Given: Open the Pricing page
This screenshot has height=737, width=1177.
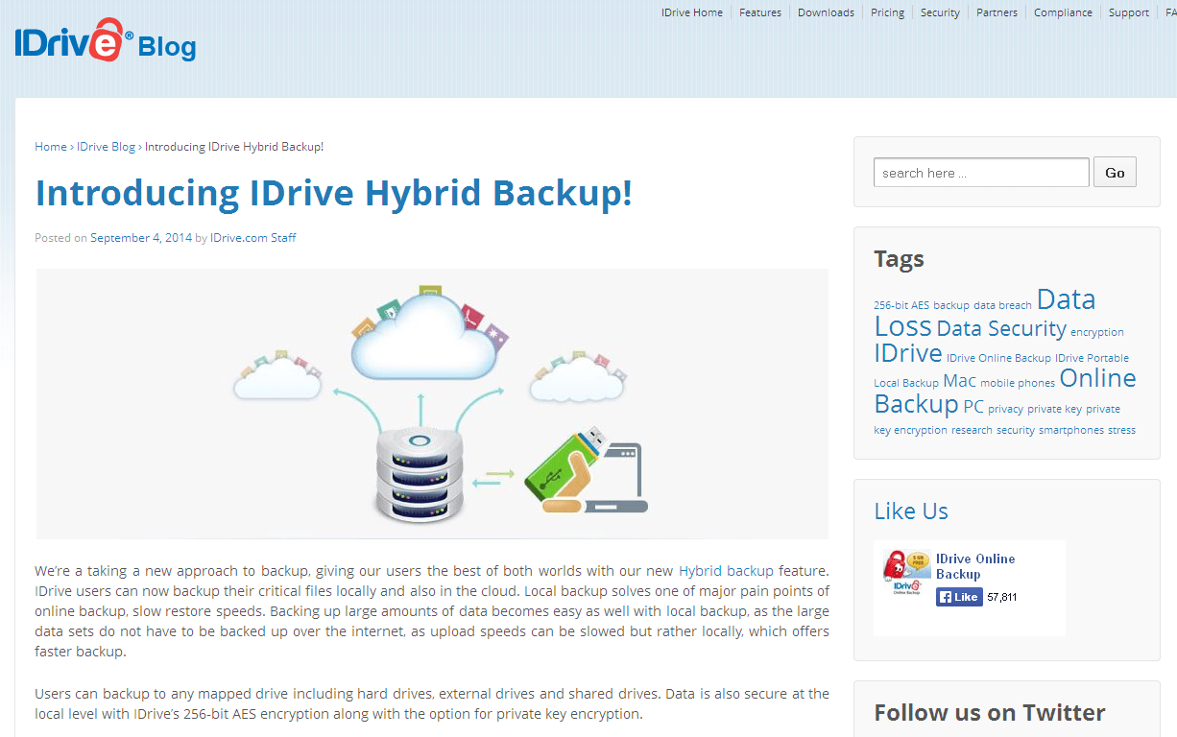Looking at the screenshot, I should point(887,12).
